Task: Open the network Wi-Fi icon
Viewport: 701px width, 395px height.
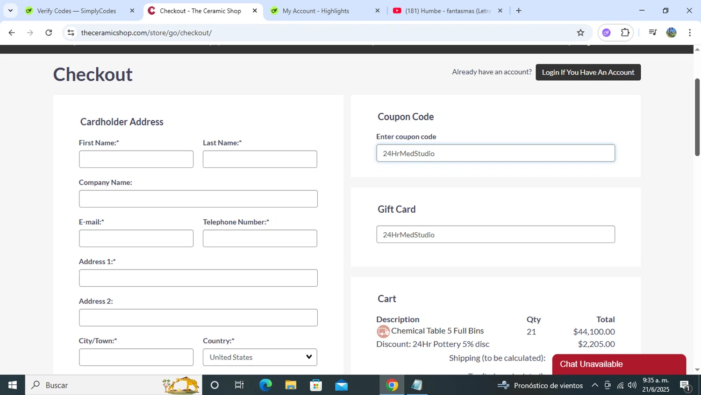Action: point(620,385)
